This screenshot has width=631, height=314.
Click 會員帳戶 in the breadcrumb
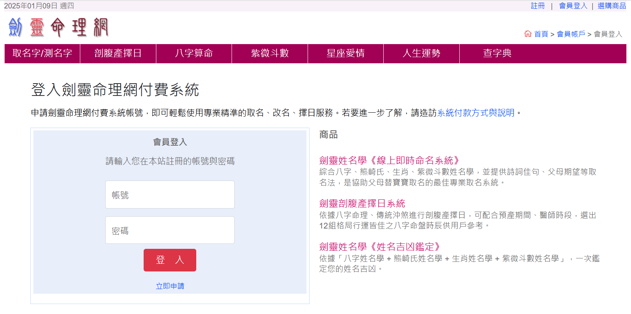pyautogui.click(x=571, y=34)
